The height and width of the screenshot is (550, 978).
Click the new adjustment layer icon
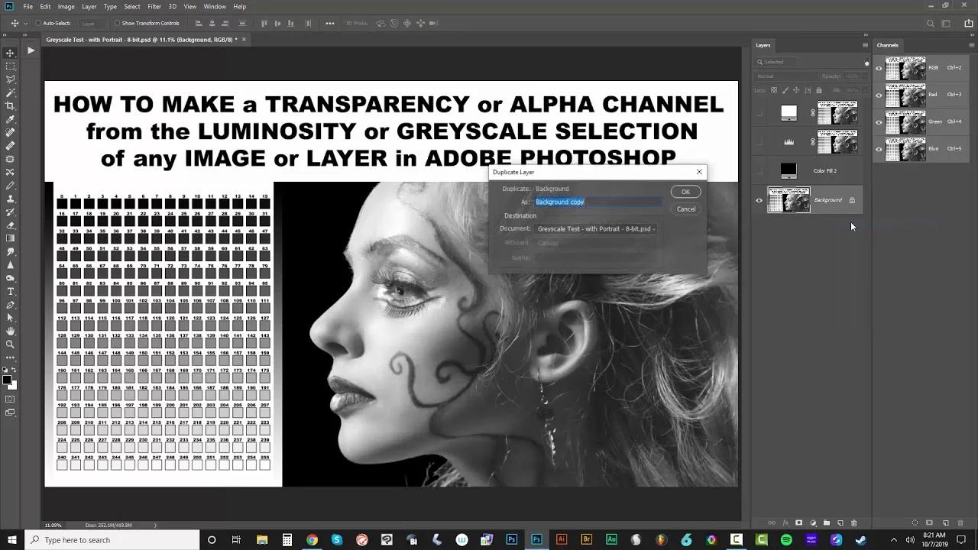[x=813, y=523]
